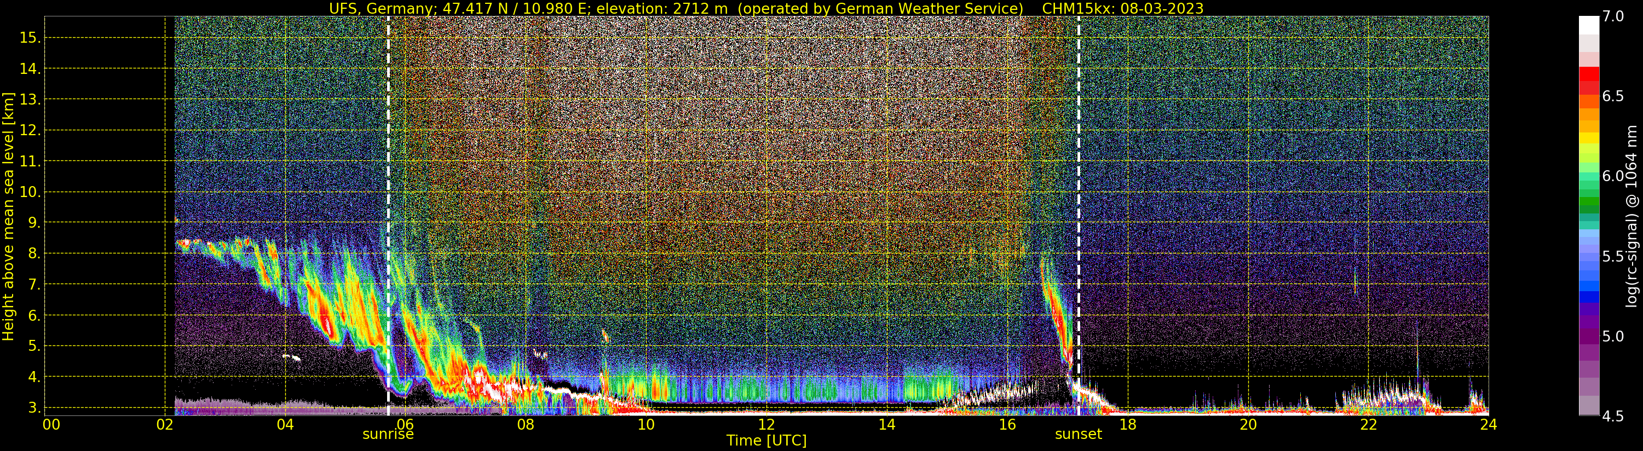Click the '11.' height axis tick label
Screen dimensions: 1643x451
coord(30,161)
